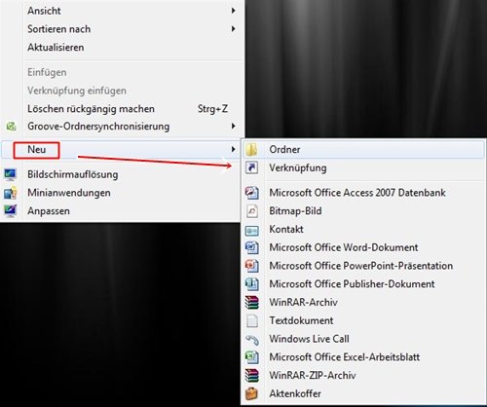Click the Textdokument page icon
This screenshot has height=407, width=487.
tap(251, 320)
